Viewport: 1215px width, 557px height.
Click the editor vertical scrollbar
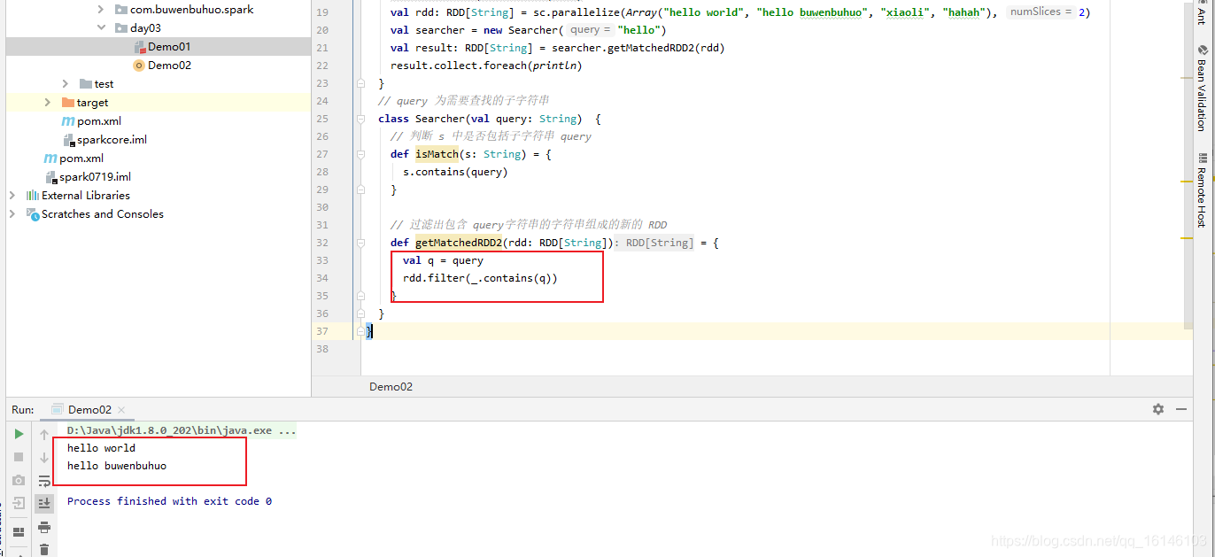click(1188, 164)
